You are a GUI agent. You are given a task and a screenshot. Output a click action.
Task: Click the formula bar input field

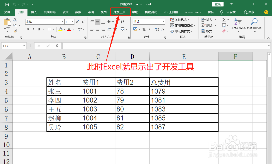coord(165,46)
